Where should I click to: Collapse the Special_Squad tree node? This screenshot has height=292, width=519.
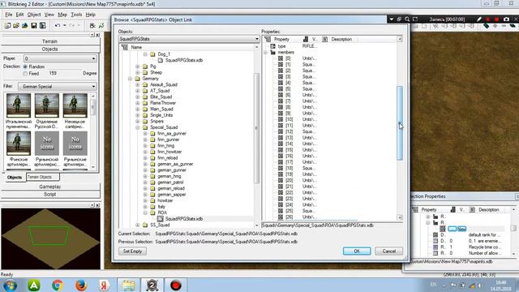coord(138,127)
